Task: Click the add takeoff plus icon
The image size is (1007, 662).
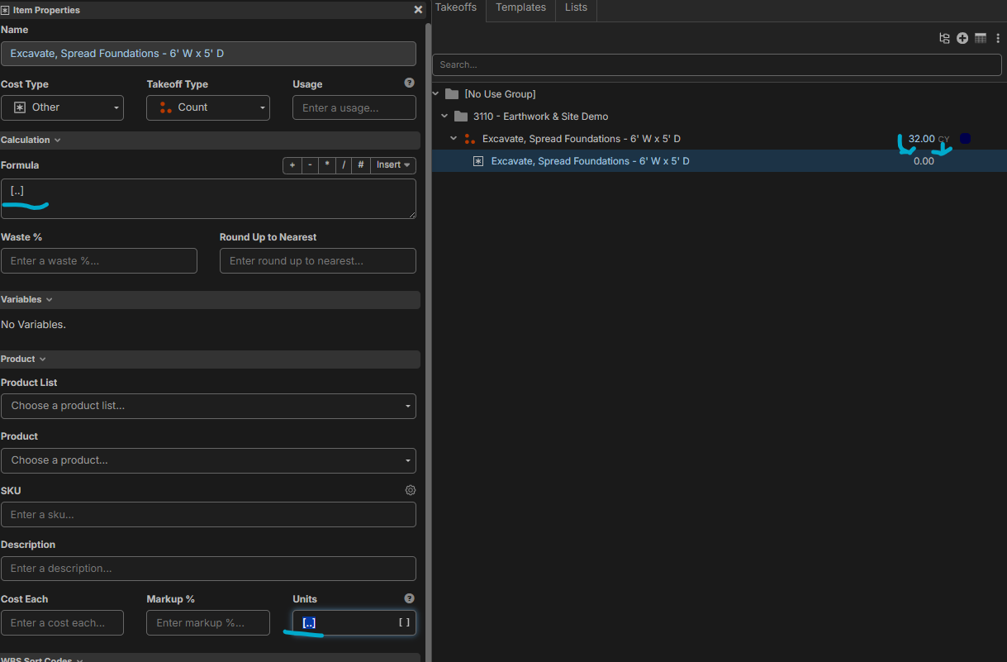Action: point(962,38)
